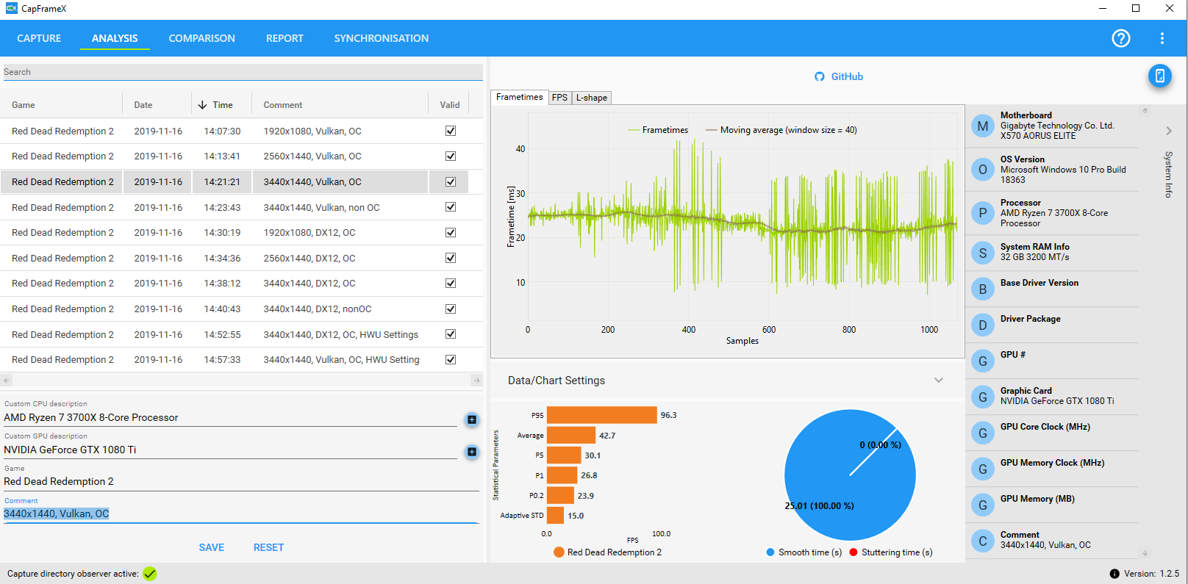Collapse the System Info side panel arrow
The image size is (1188, 584).
1169,131
